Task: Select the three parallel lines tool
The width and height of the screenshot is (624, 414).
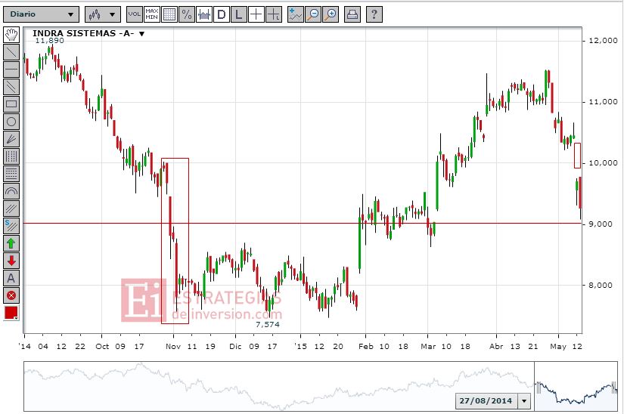Action: coord(11,209)
